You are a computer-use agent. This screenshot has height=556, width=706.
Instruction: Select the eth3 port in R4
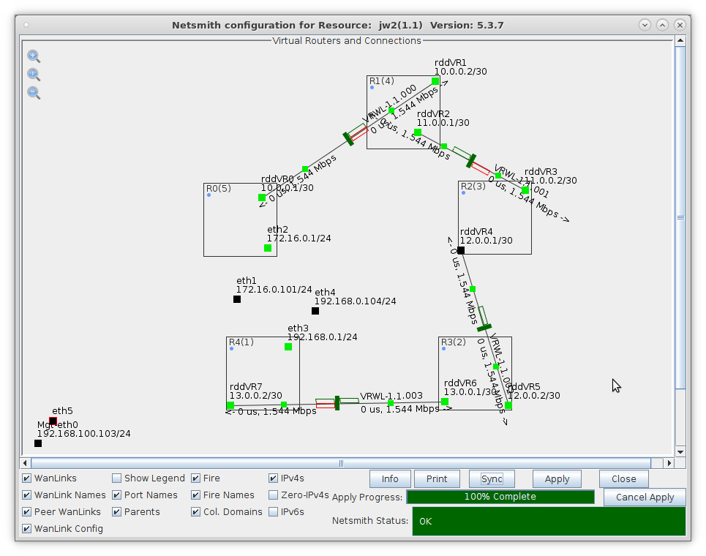[x=288, y=347]
